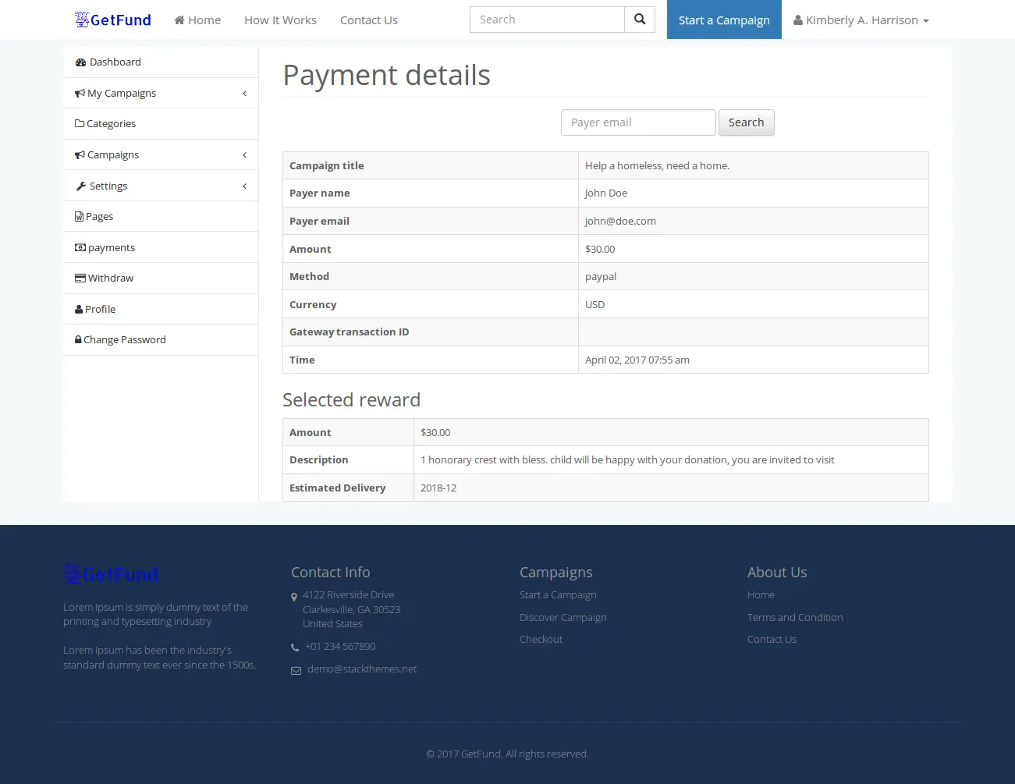Screen dimensions: 1015x784
Task: Open the Kimberly A. Harrison user dropdown
Action: (861, 20)
